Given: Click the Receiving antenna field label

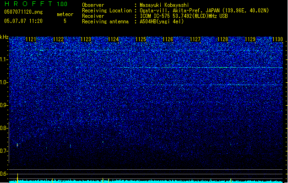Looking at the screenshot, I should [105, 22].
